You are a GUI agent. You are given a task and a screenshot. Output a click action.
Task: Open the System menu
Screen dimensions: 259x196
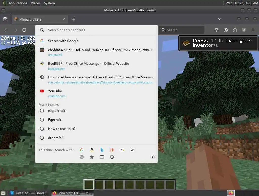click(49, 3)
